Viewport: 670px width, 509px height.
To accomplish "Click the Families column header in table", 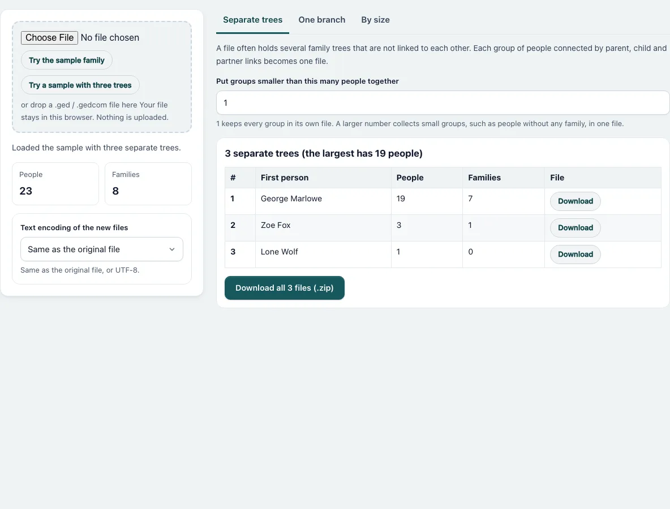I will pyautogui.click(x=504, y=178).
